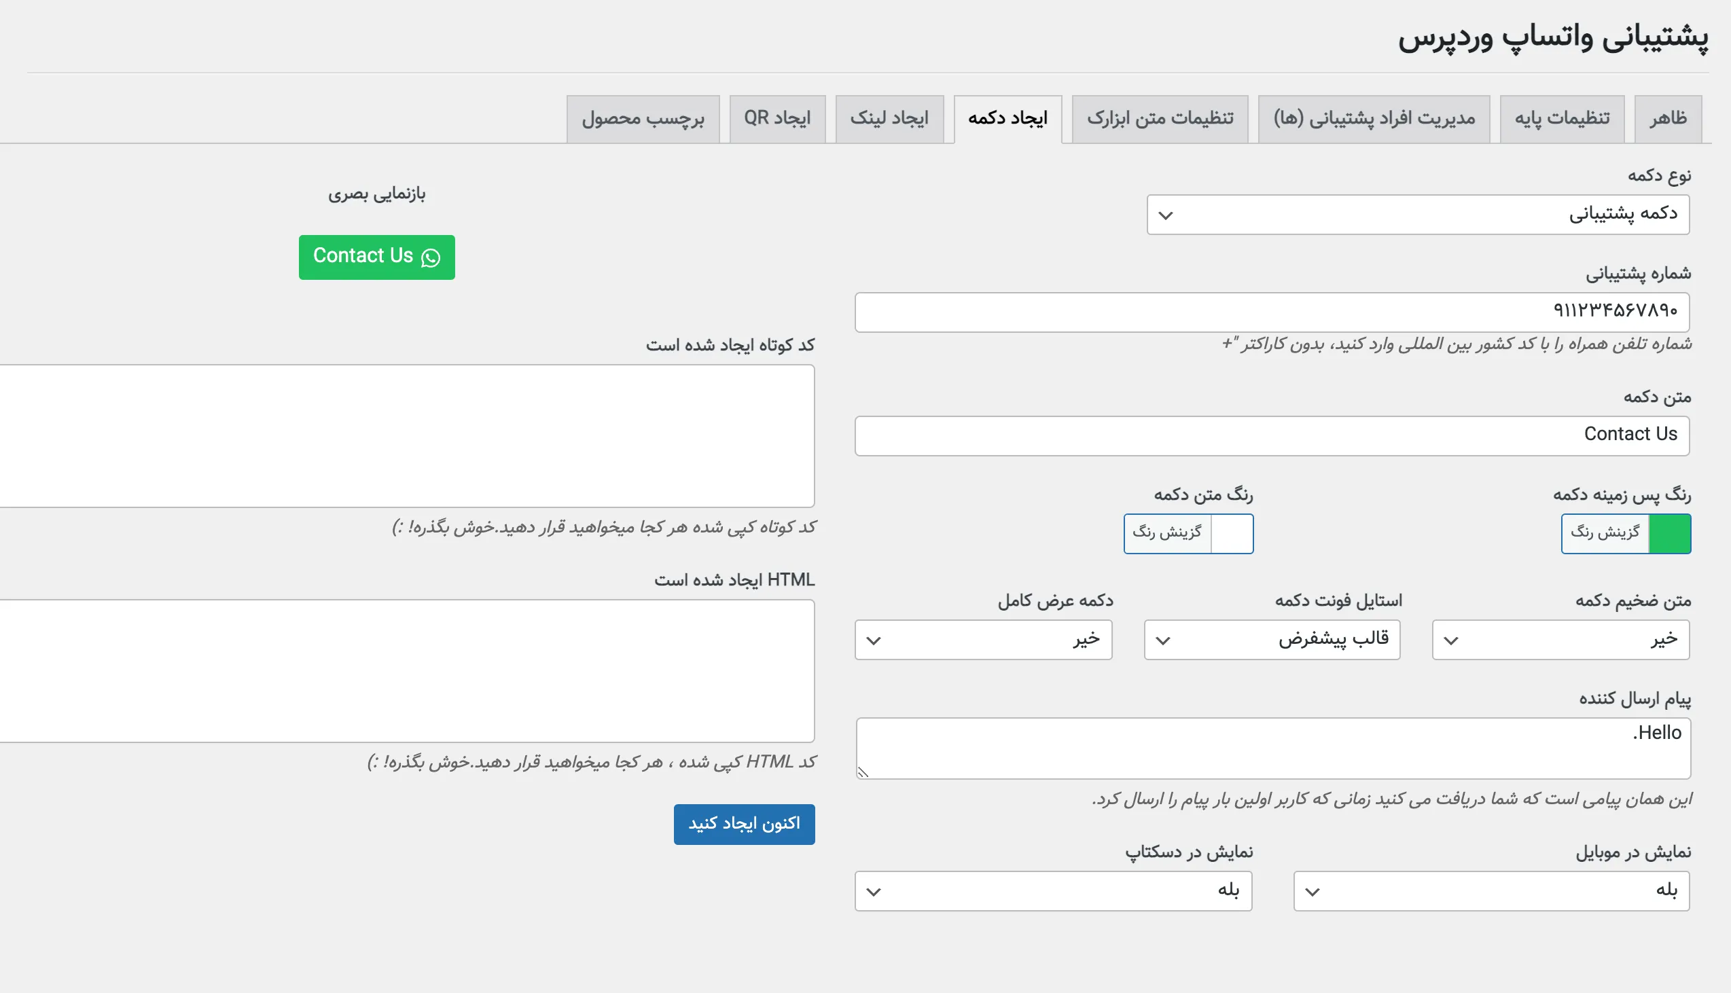Click the کد کوتاه ایجاد شده است label
The width and height of the screenshot is (1731, 993).
pyautogui.click(x=730, y=345)
